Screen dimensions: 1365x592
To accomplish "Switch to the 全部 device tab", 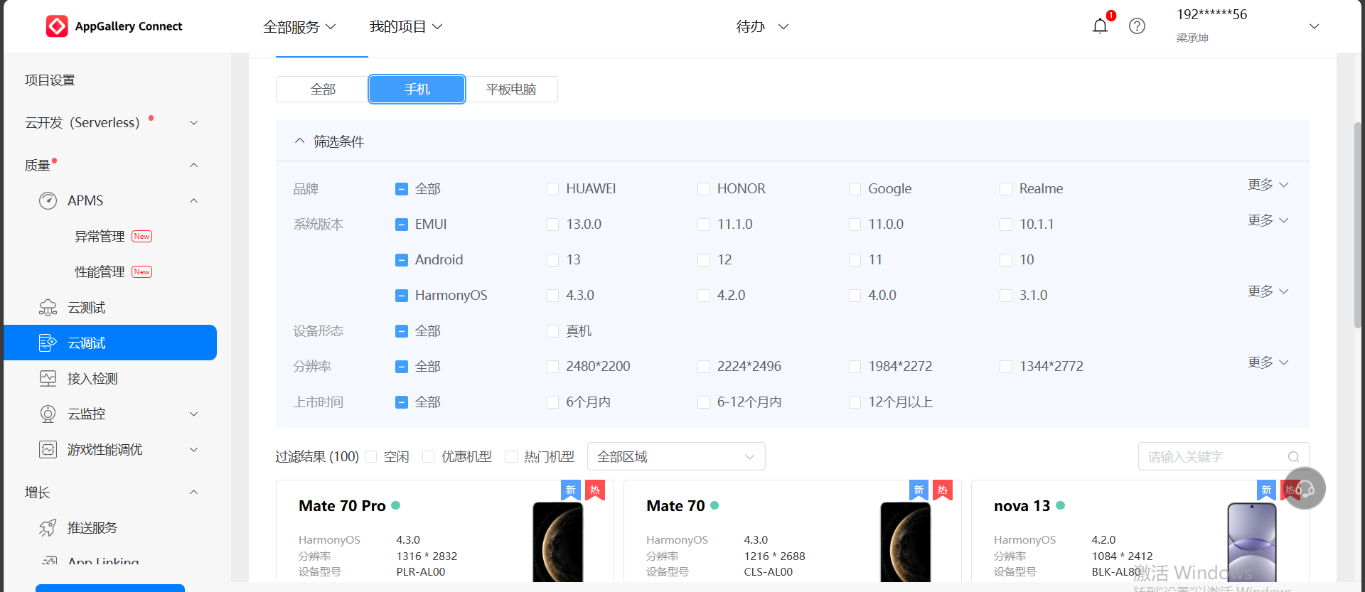I will point(323,90).
